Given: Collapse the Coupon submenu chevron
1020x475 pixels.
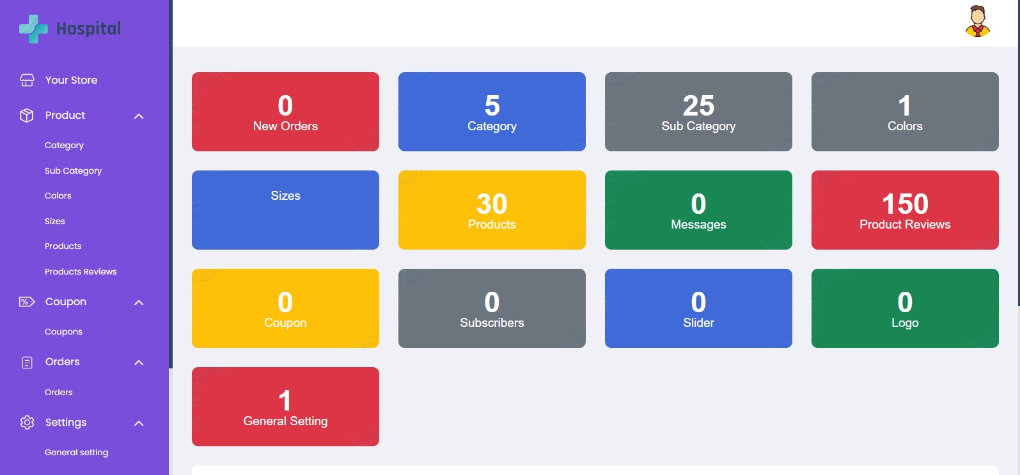Looking at the screenshot, I should point(139,303).
